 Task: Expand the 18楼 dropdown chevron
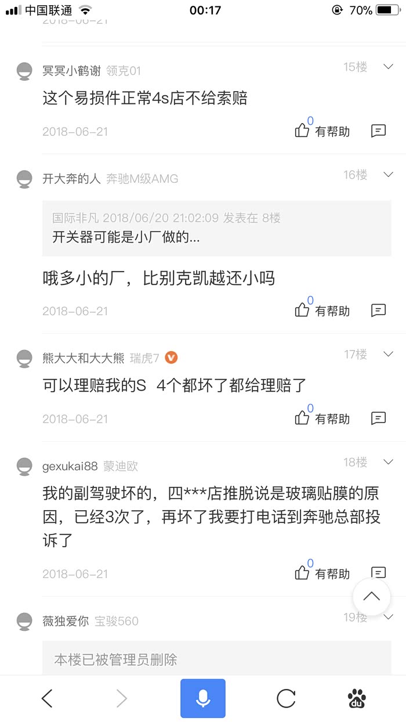coord(389,462)
